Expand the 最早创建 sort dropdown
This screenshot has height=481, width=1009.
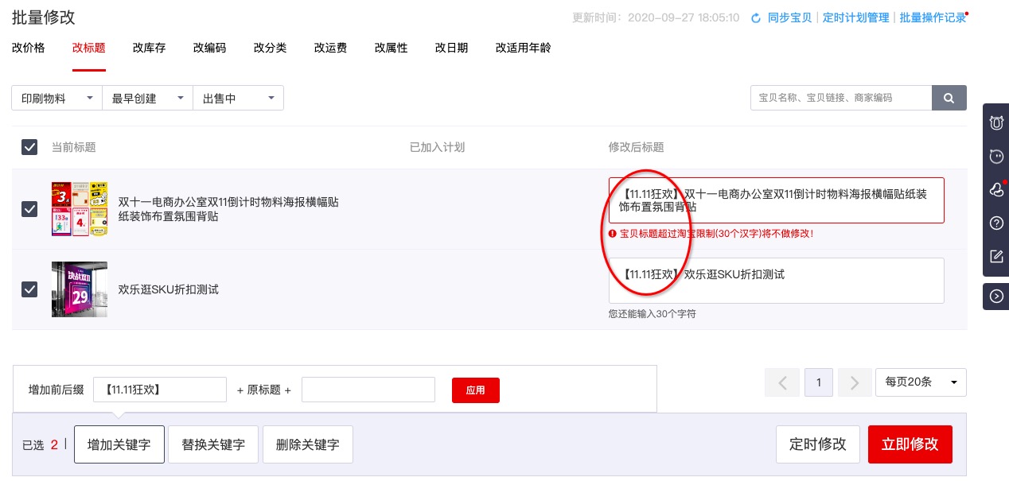tap(147, 99)
